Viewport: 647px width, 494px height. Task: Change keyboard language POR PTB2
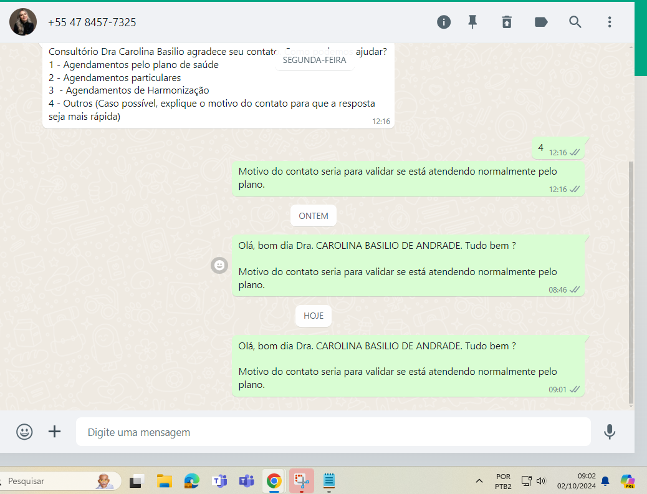pos(503,481)
